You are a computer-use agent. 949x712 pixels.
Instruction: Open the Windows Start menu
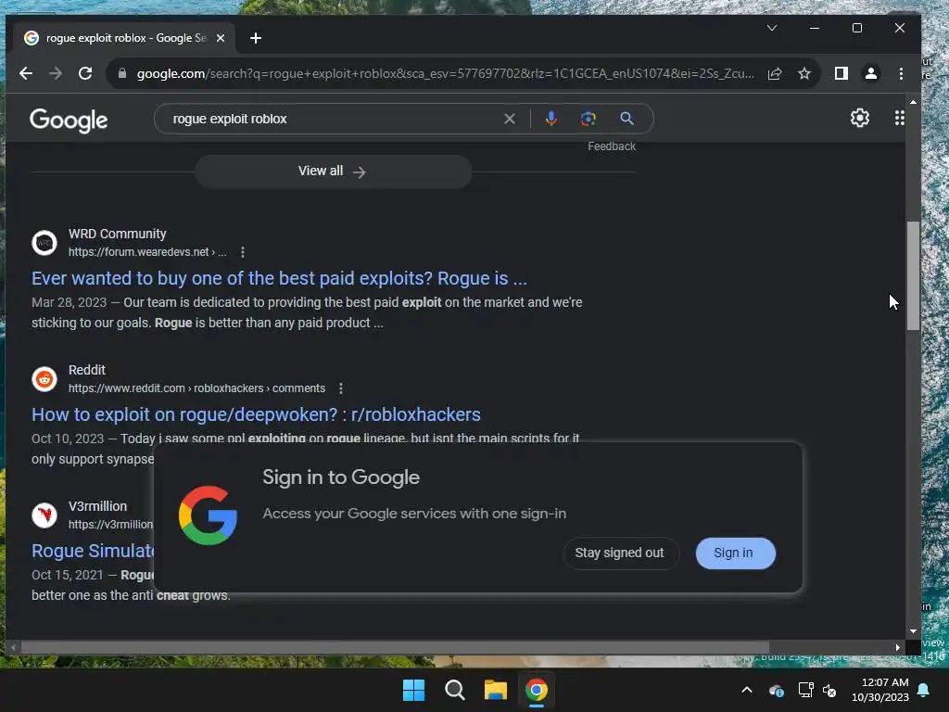pyautogui.click(x=414, y=690)
